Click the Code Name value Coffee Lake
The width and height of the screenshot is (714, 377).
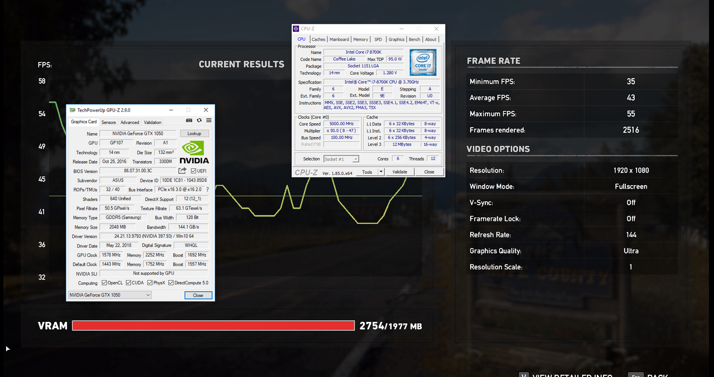[x=344, y=59]
